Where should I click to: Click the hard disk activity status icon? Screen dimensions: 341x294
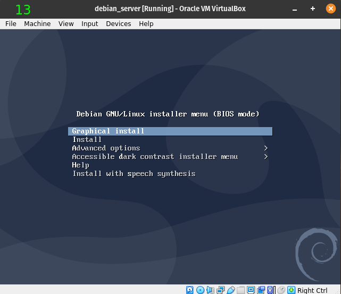point(189,290)
